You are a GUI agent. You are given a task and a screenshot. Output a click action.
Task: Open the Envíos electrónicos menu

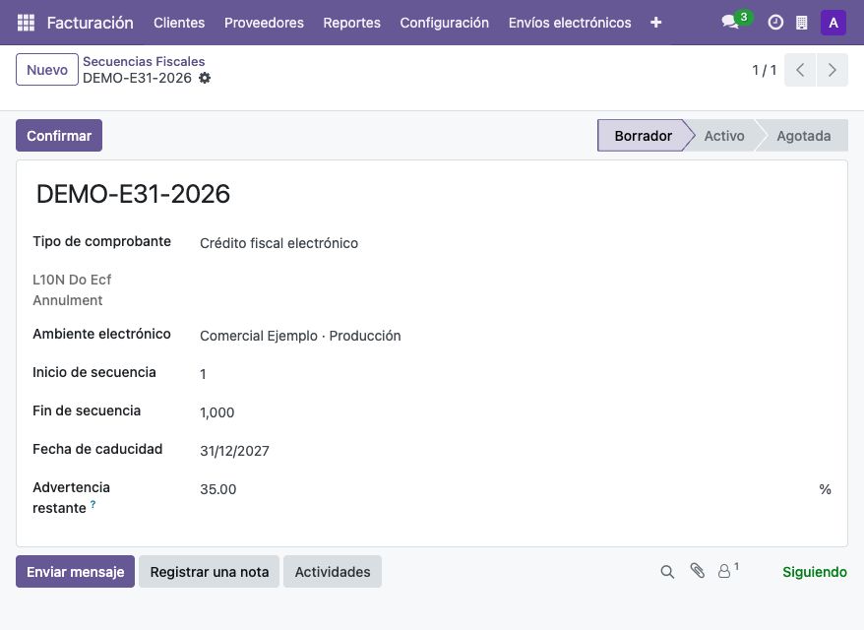[570, 23]
